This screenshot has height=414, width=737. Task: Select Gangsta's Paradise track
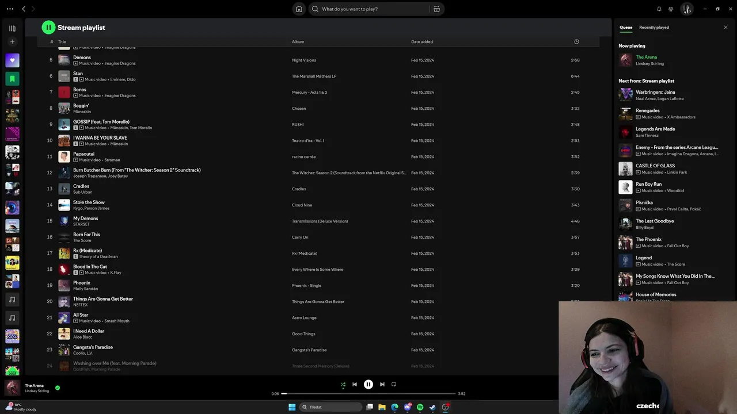[93, 347]
